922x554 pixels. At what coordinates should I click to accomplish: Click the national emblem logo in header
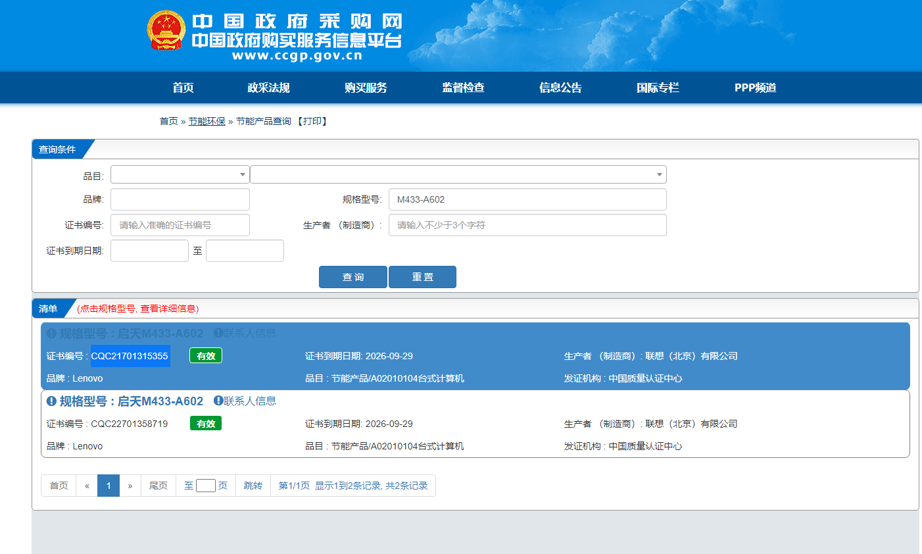pyautogui.click(x=166, y=30)
